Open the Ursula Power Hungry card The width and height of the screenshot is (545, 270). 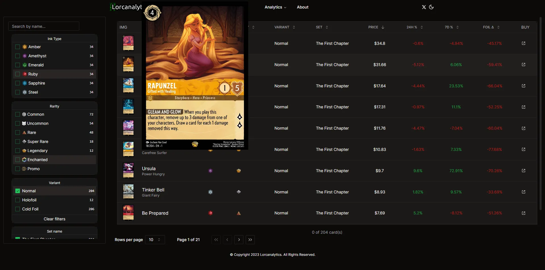pyautogui.click(x=153, y=171)
